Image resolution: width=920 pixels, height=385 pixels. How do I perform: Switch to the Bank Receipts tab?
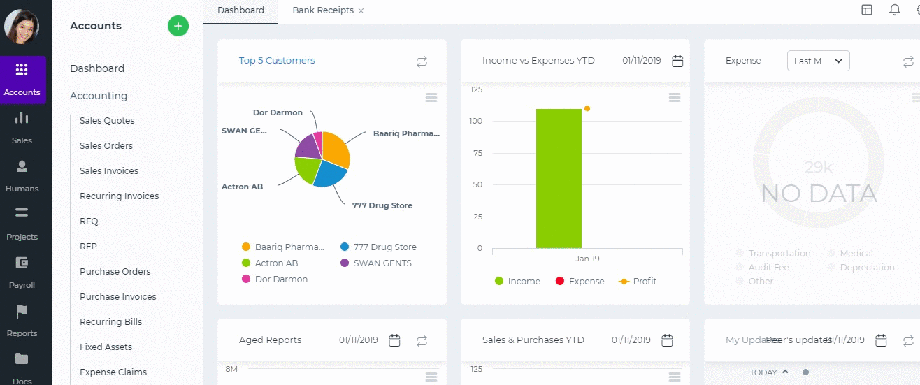click(322, 10)
